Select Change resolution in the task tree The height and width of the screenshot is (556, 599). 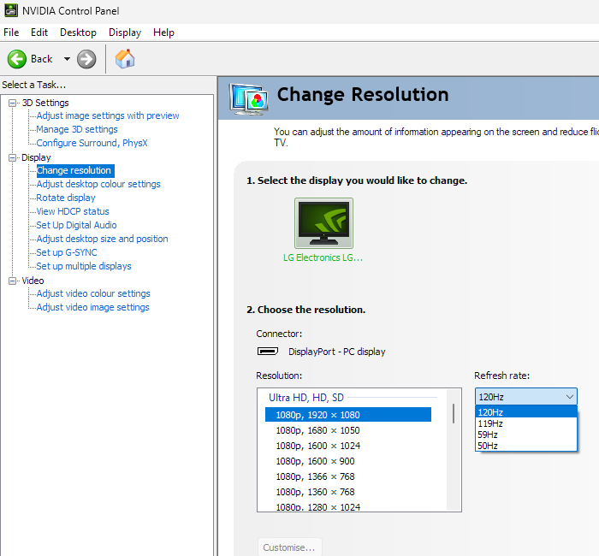point(75,170)
